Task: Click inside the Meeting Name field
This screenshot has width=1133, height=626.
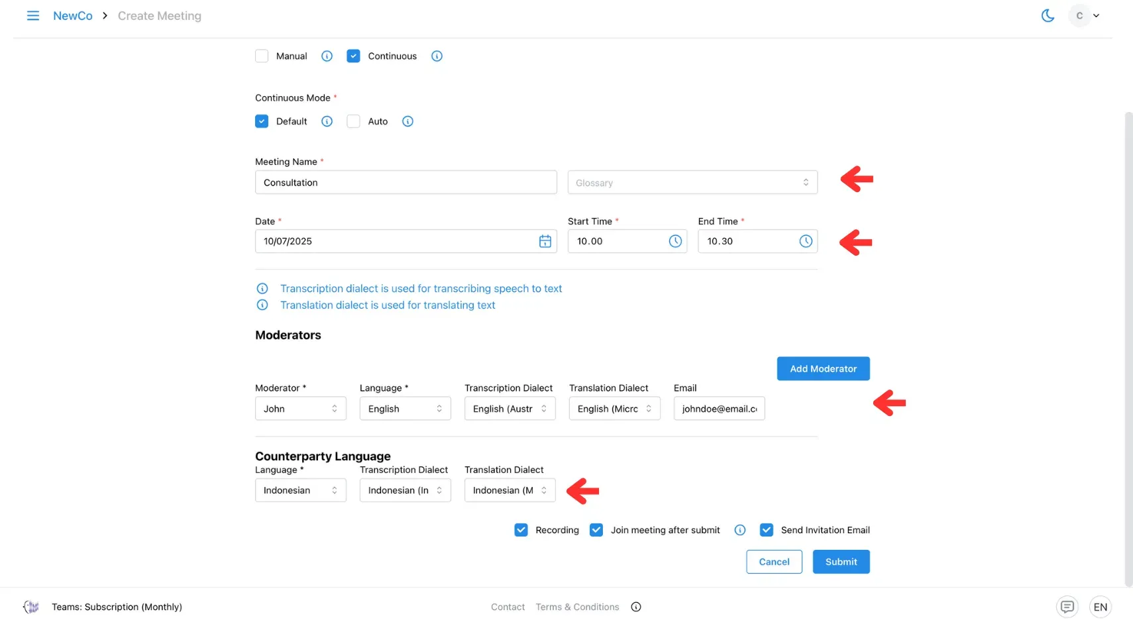Action: (x=405, y=182)
